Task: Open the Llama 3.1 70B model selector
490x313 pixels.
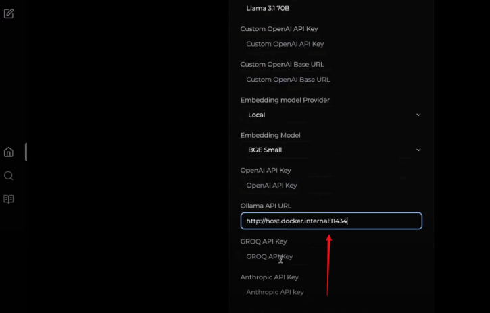Action: tap(331, 9)
